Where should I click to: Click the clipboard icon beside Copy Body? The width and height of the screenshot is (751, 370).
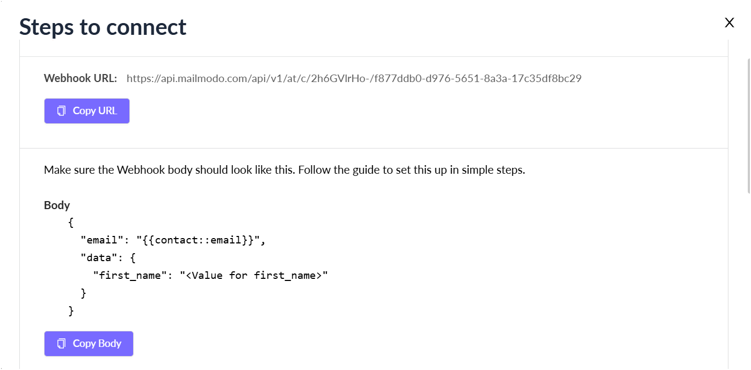[x=62, y=344]
